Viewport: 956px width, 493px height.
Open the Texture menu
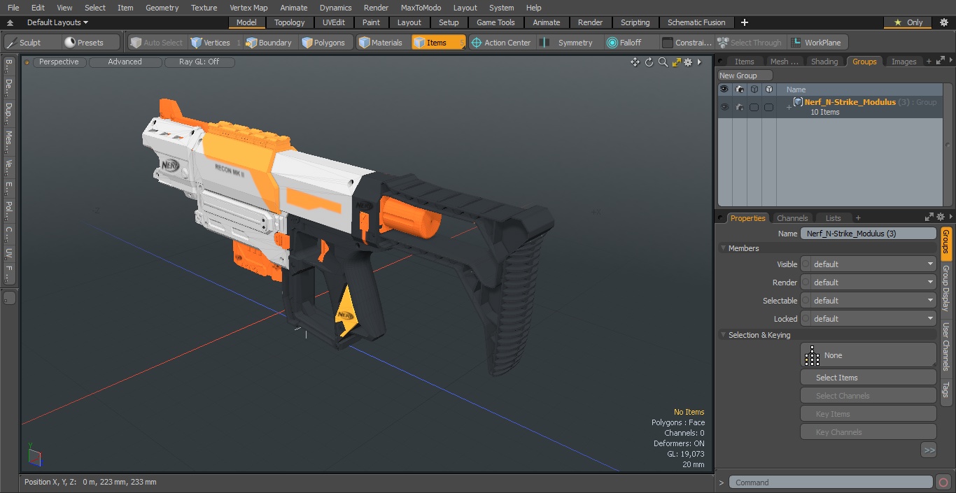(x=204, y=8)
